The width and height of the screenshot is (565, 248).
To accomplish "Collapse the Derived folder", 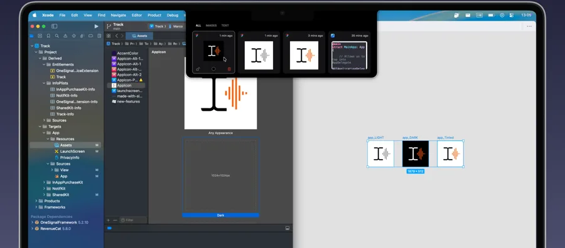I will [x=40, y=58].
